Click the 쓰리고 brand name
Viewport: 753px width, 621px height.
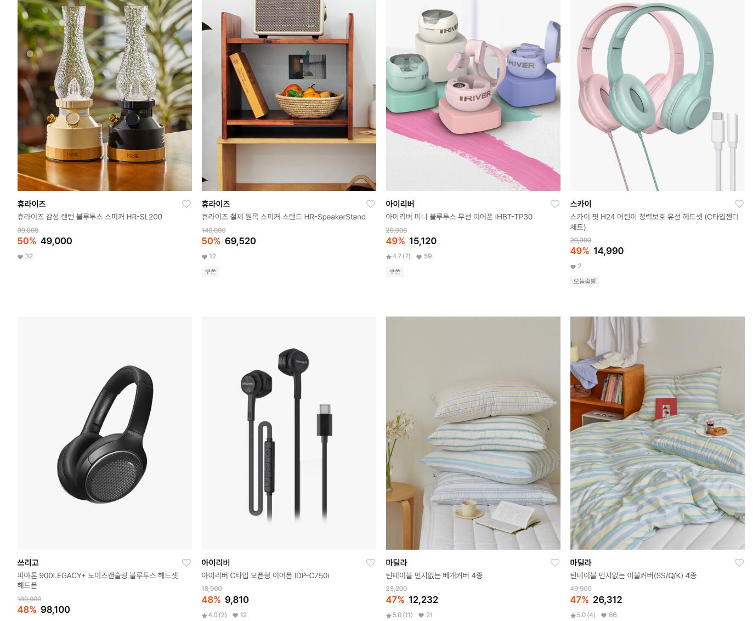pos(28,563)
